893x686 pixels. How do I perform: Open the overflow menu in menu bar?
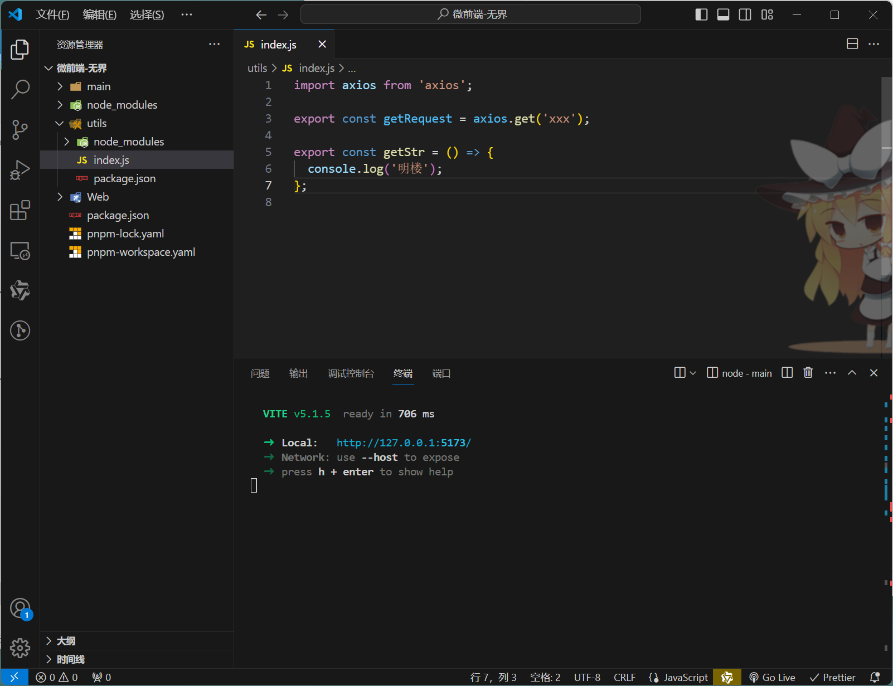(x=187, y=14)
